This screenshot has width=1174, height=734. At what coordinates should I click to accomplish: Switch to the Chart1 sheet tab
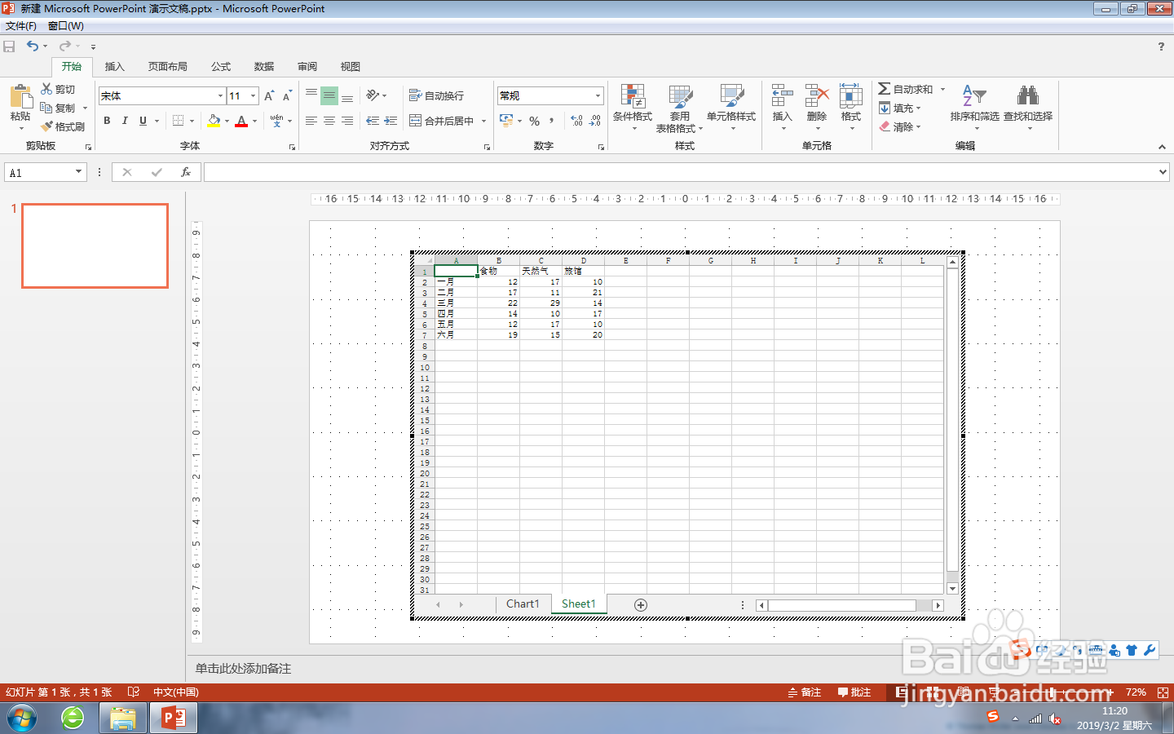(x=523, y=604)
